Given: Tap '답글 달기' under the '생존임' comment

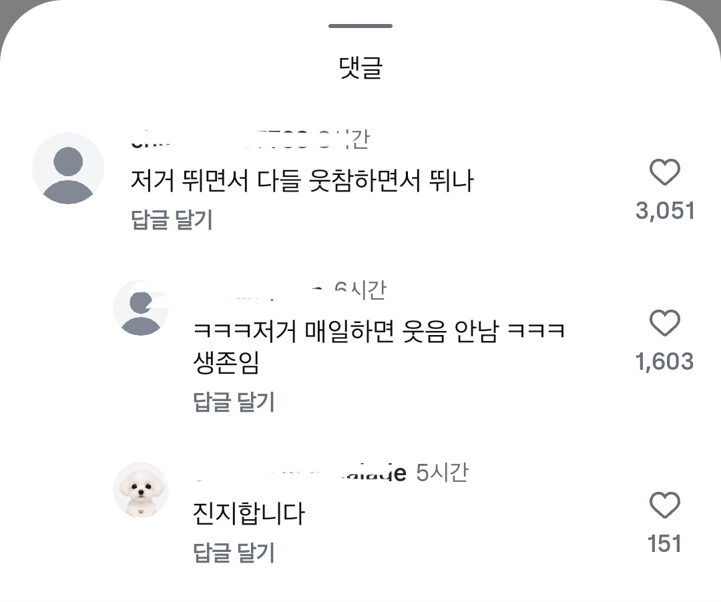Looking at the screenshot, I should pos(234,402).
